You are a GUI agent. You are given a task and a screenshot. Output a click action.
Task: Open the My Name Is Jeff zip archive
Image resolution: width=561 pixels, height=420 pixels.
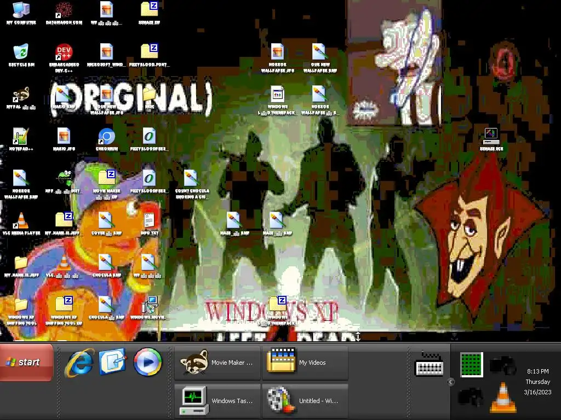coord(64,224)
